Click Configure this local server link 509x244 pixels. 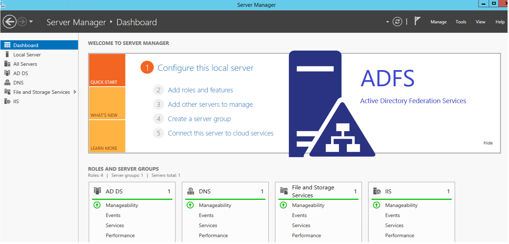206,68
